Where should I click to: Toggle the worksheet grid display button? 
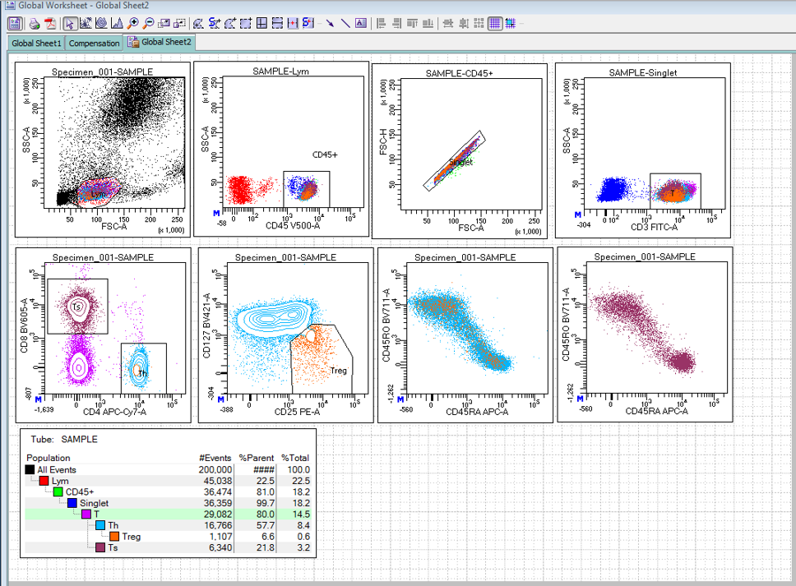click(494, 24)
